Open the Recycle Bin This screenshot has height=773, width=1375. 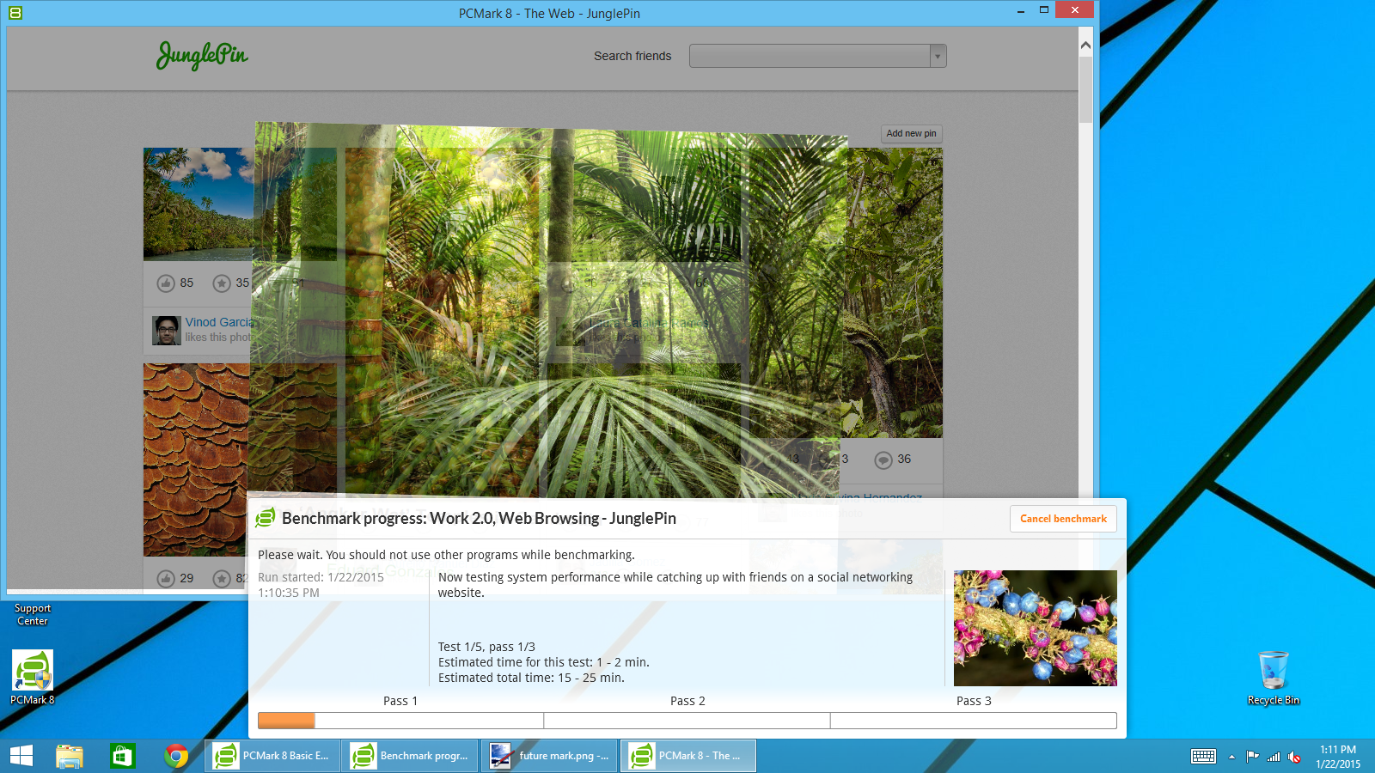click(x=1273, y=670)
